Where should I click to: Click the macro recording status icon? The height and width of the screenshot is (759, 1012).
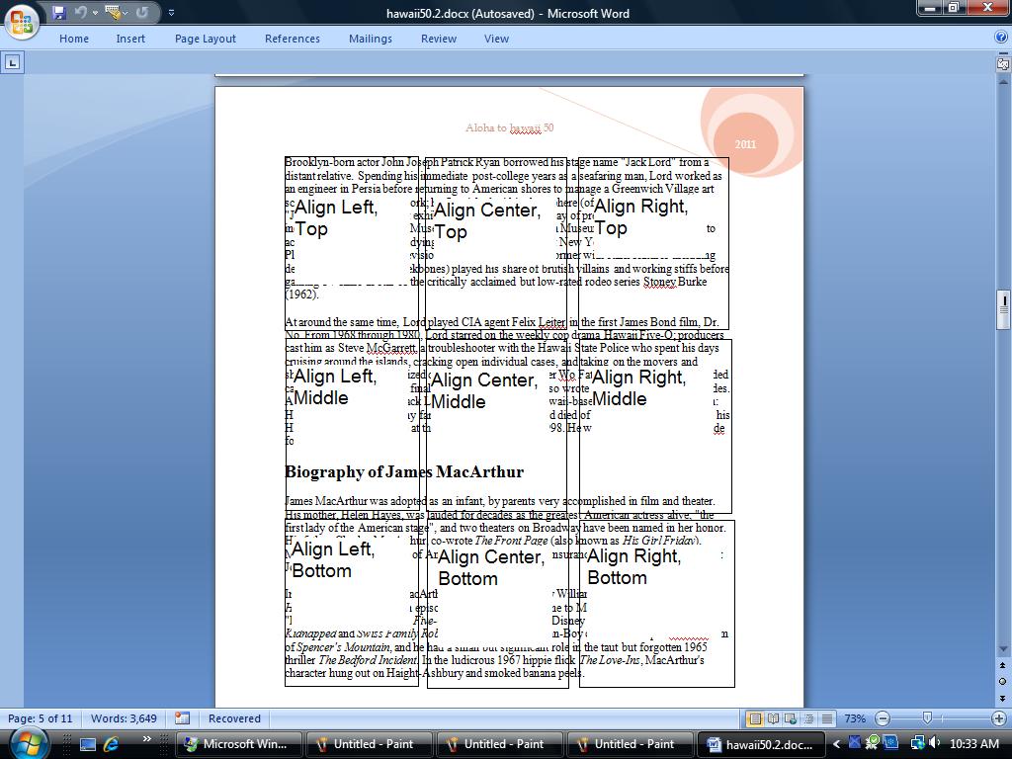pyautogui.click(x=183, y=718)
